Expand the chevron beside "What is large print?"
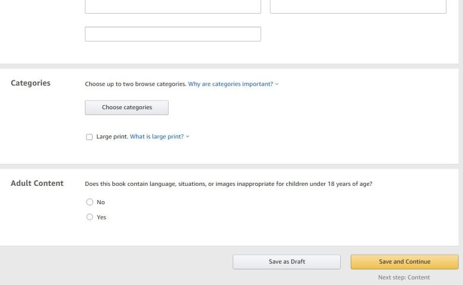The image size is (463, 285). [188, 137]
